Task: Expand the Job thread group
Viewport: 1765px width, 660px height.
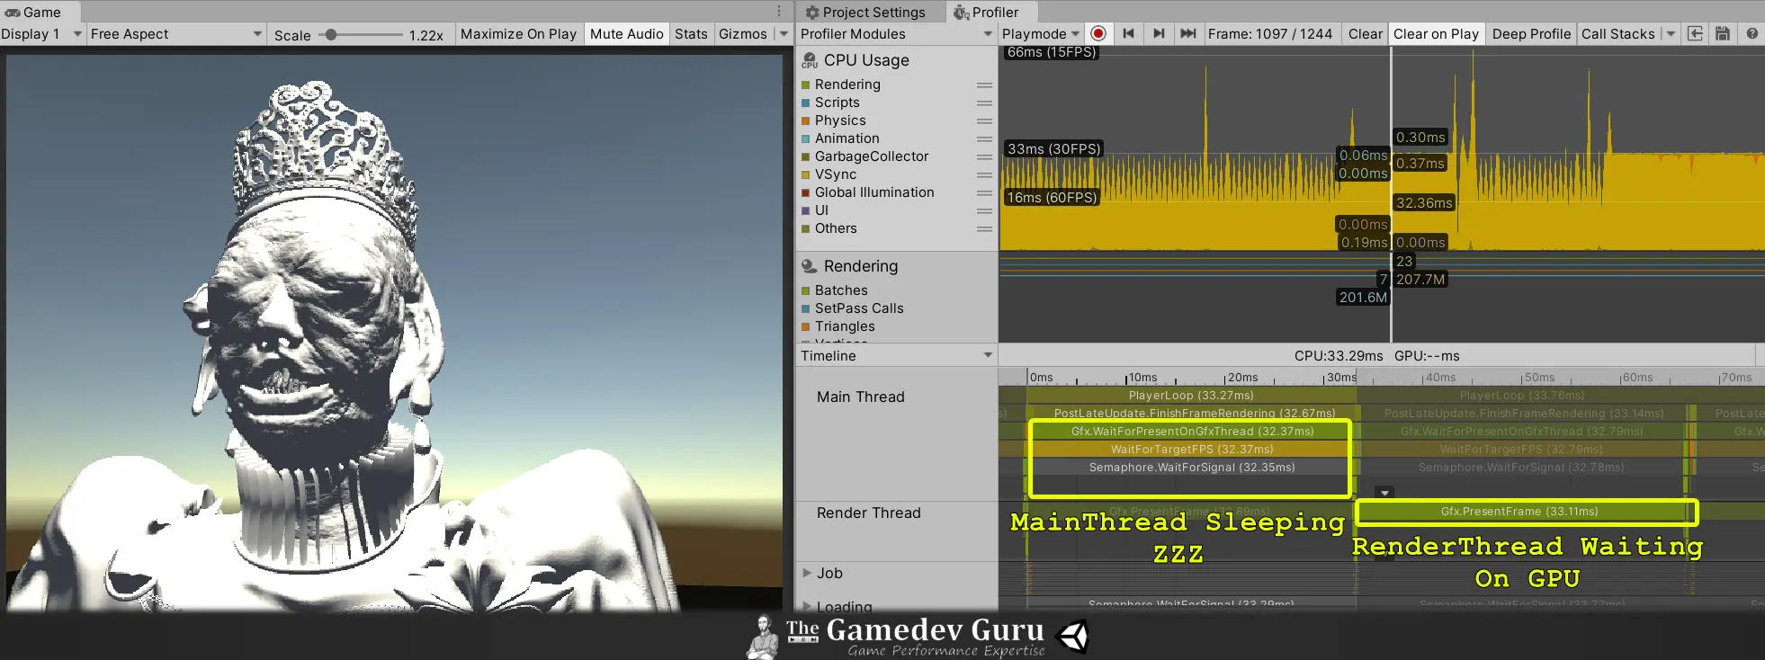Action: click(x=807, y=573)
